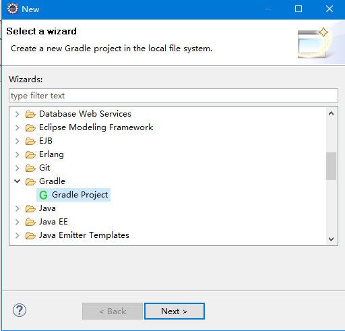Click the Back button
The height and width of the screenshot is (331, 345).
[113, 311]
